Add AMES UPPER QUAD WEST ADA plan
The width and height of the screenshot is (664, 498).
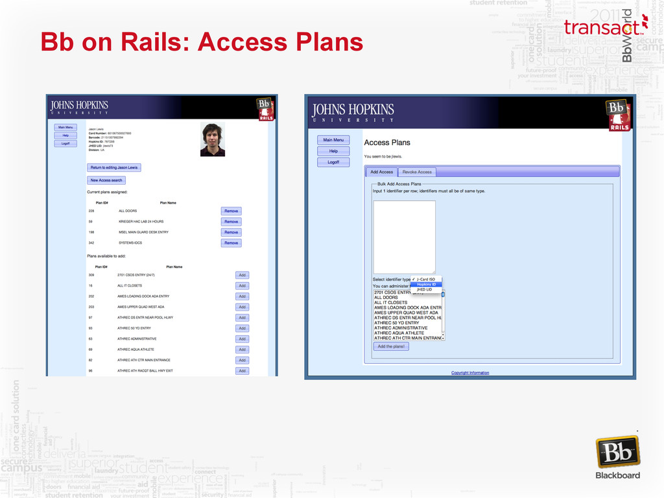243,307
